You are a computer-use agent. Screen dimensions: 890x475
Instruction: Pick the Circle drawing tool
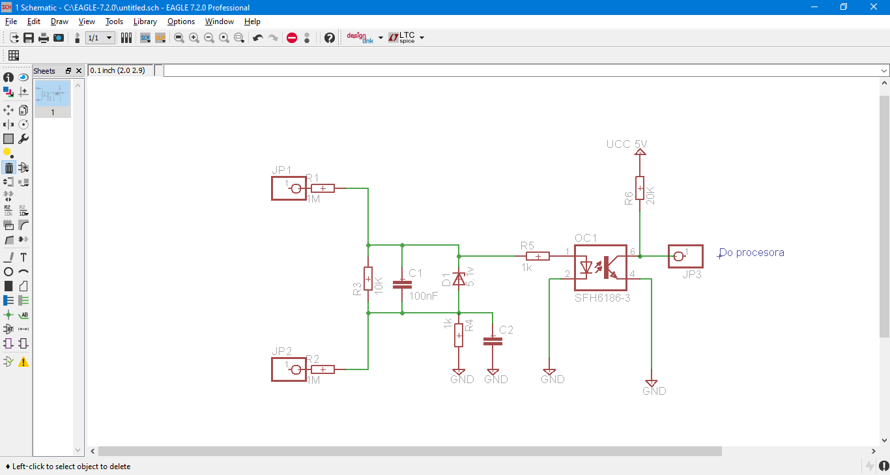coord(8,272)
